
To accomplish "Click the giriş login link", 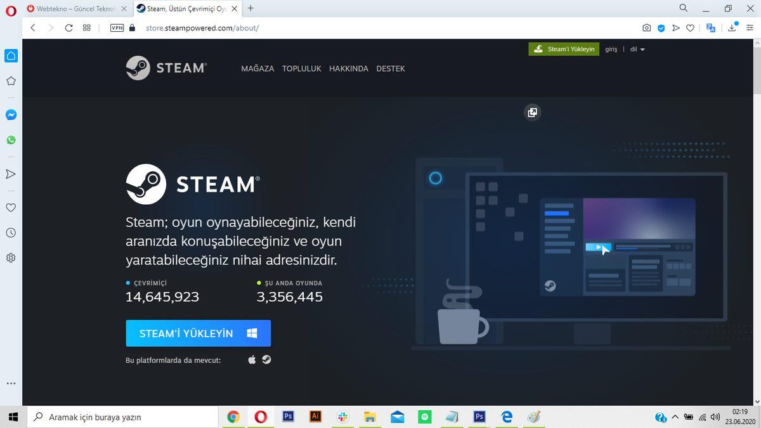I will click(611, 49).
